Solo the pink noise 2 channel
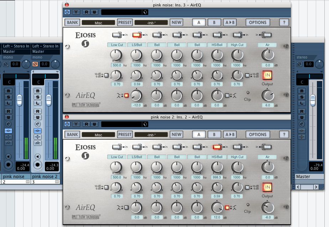 [x=37, y=97]
